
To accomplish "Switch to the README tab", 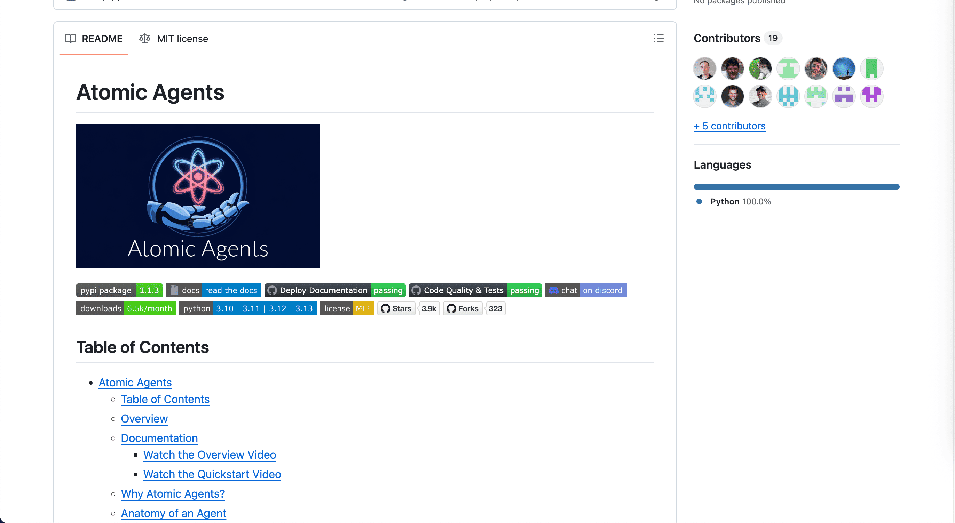I will click(x=94, y=39).
